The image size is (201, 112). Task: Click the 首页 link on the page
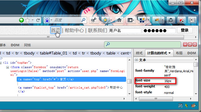(x=56, y=30)
